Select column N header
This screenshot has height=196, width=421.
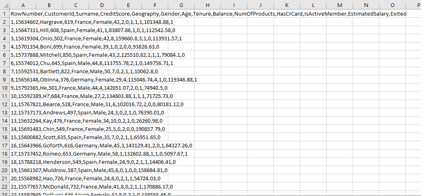pyautogui.click(x=366, y=5)
